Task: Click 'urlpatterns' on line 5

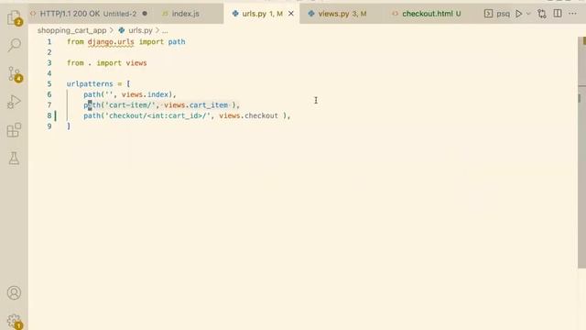Action: click(x=90, y=83)
